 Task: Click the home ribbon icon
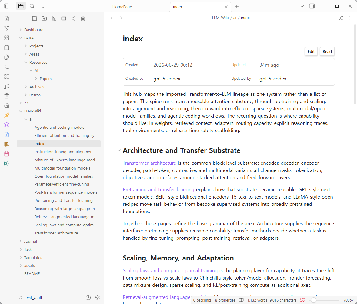coord(7,105)
